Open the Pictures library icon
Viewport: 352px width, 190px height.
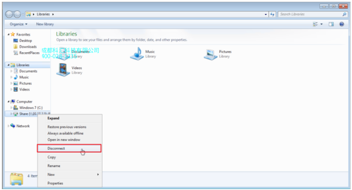[211, 54]
